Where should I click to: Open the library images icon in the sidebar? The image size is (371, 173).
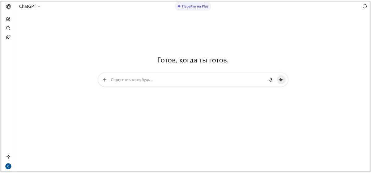(x=8, y=37)
